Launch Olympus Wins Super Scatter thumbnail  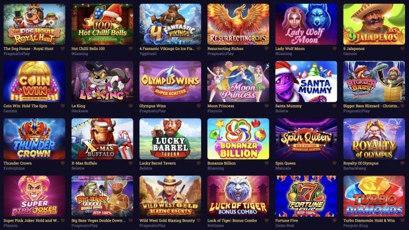(x=170, y=82)
